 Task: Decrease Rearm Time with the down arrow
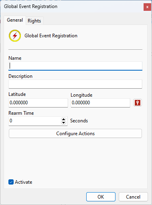click(63, 122)
